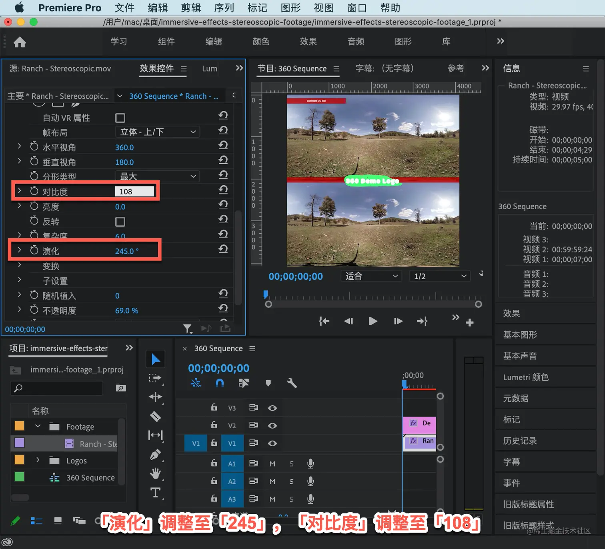
Task: Expand the 演化 parameter
Action: [x=19, y=250]
